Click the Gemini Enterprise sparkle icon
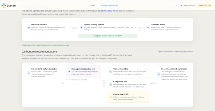215x111 pixels. (x=181, y=6)
